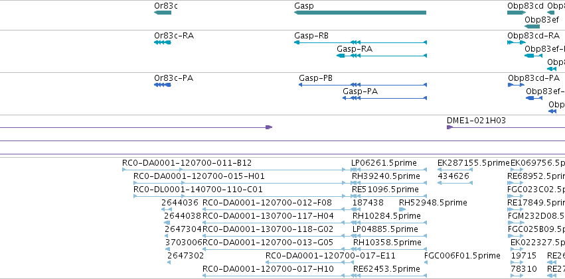Click the Or83c gene arrow bar
This screenshot has width=565, height=279.
[163, 13]
